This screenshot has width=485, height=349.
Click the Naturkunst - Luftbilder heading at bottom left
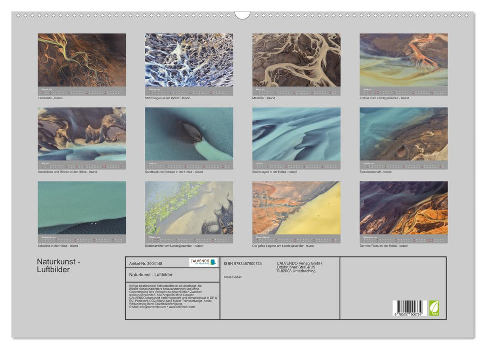point(59,266)
